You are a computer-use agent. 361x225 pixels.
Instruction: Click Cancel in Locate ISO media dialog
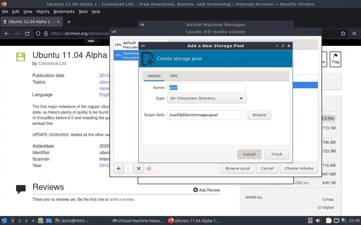point(267,168)
